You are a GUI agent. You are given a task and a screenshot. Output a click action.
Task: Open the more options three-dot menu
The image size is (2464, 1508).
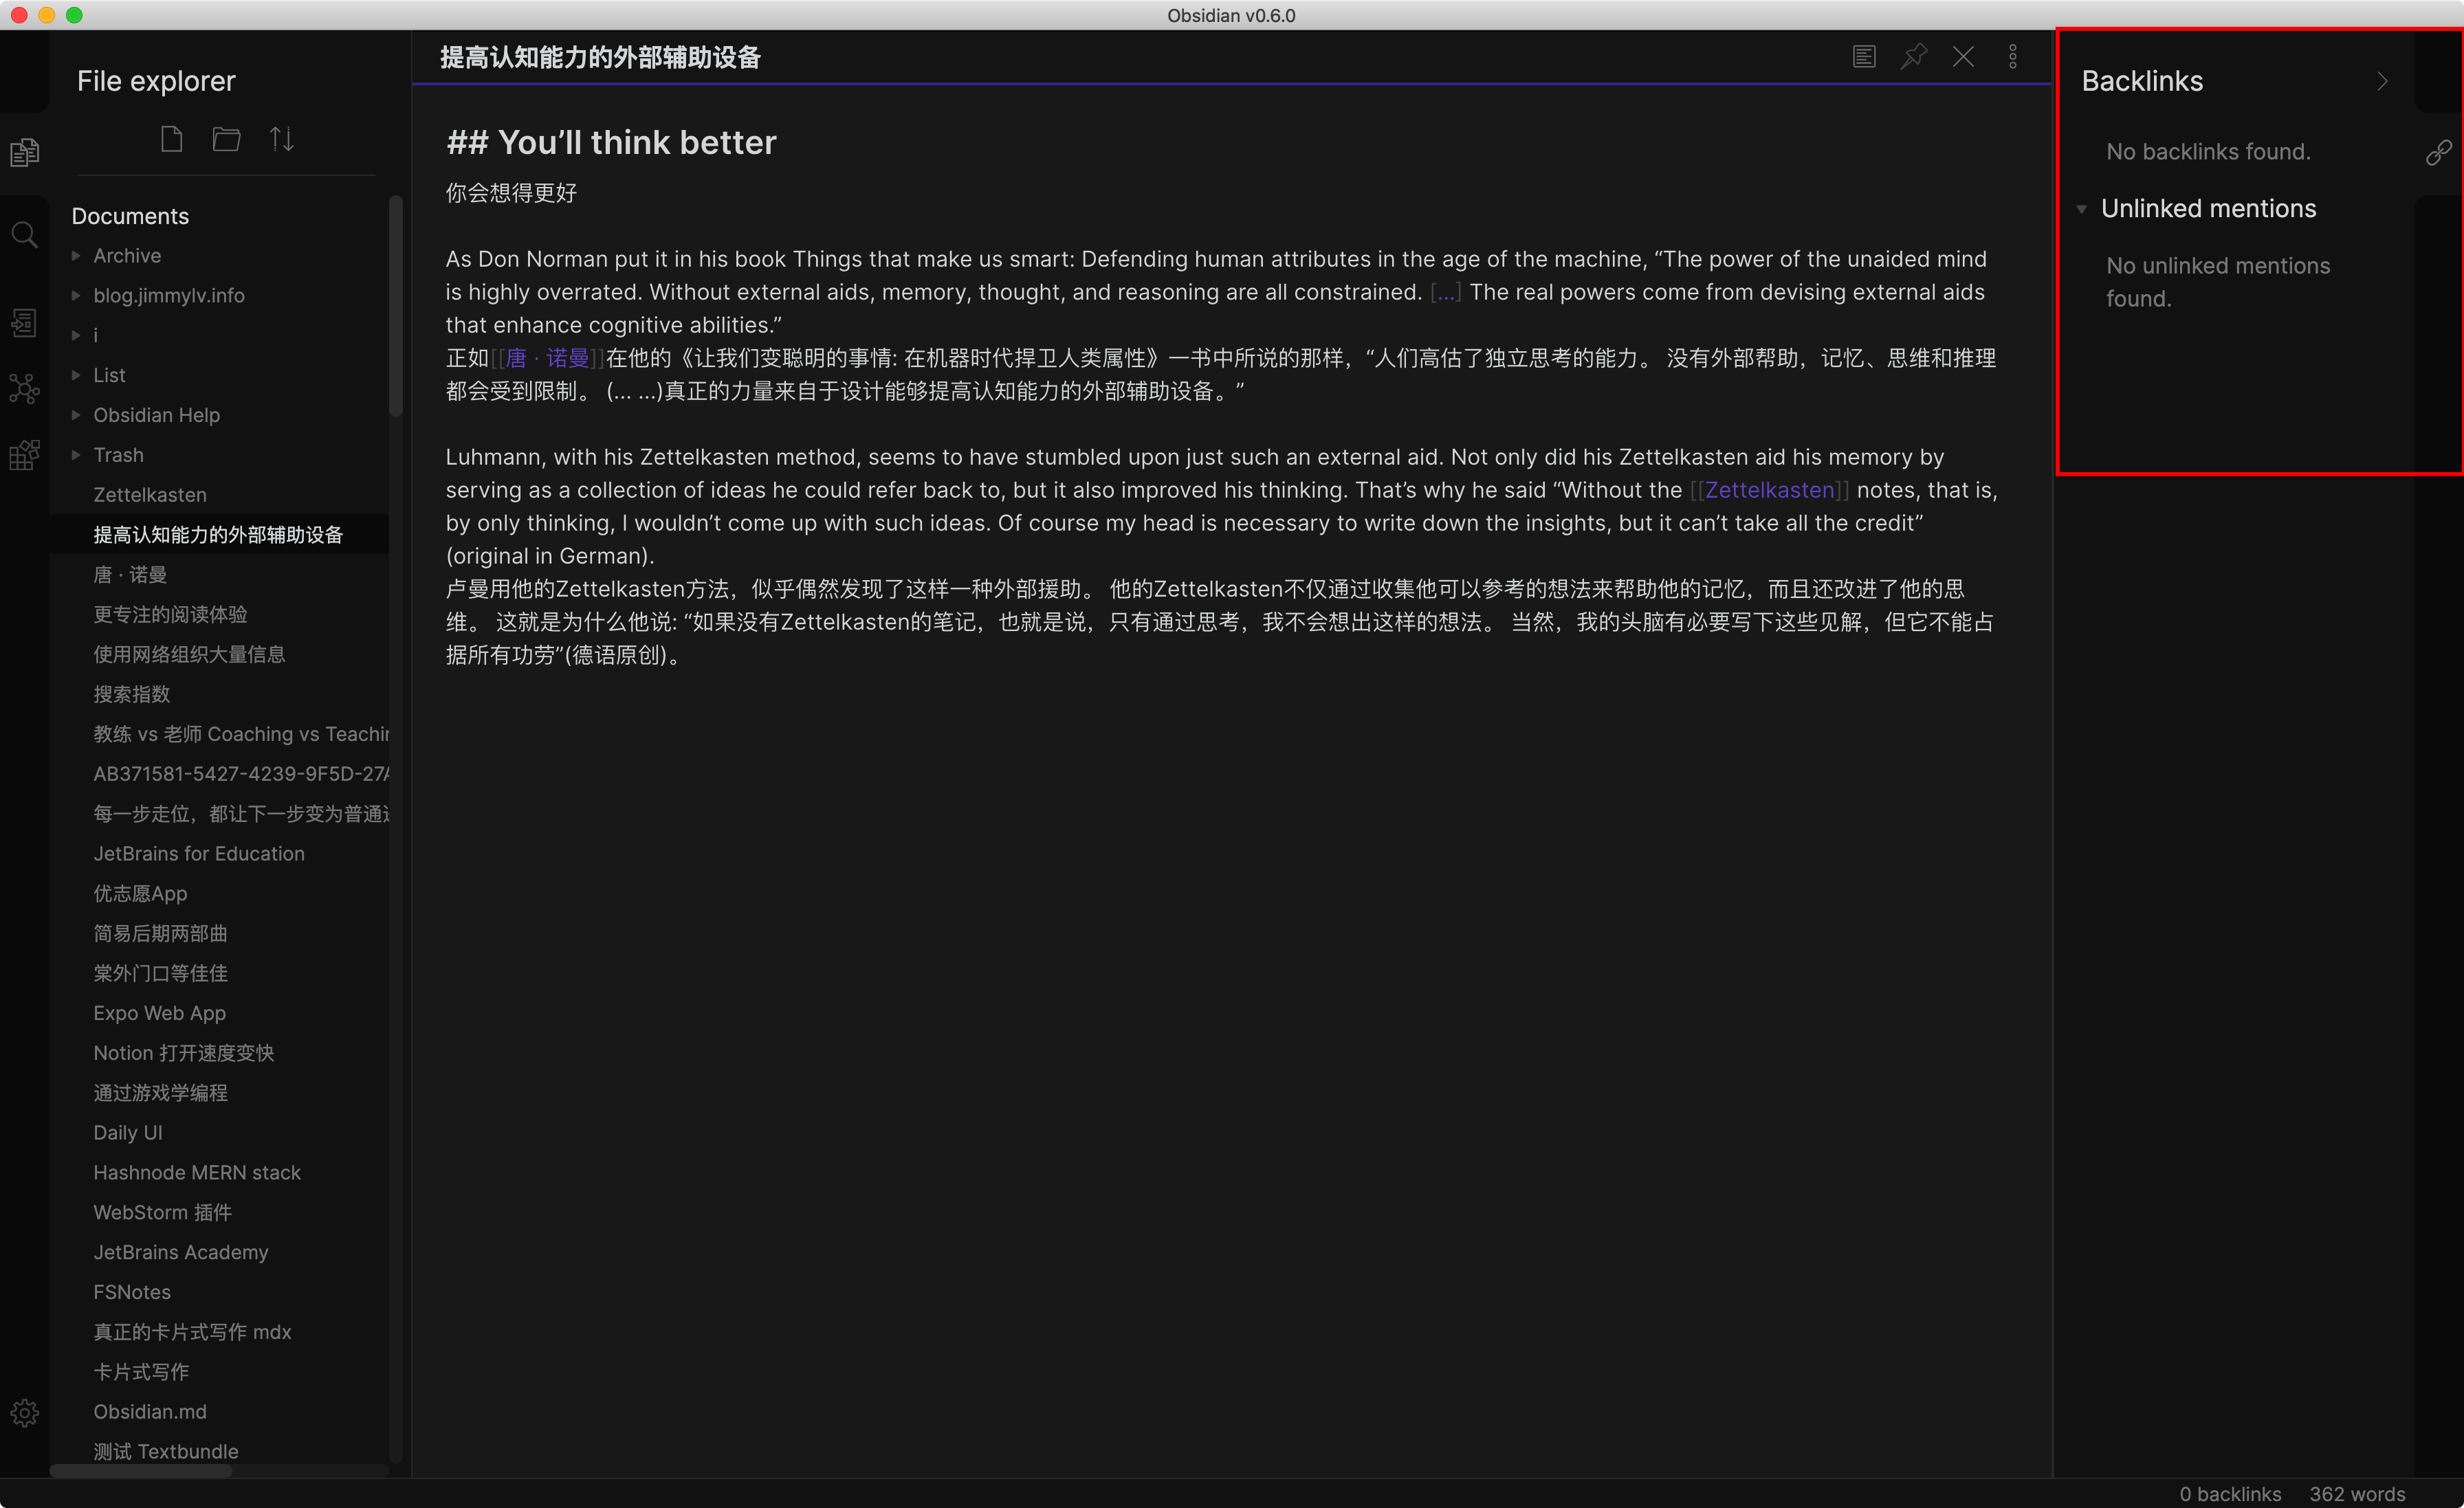point(2012,57)
